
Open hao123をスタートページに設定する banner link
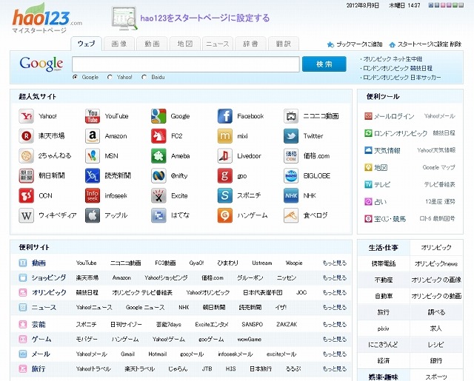(x=204, y=18)
